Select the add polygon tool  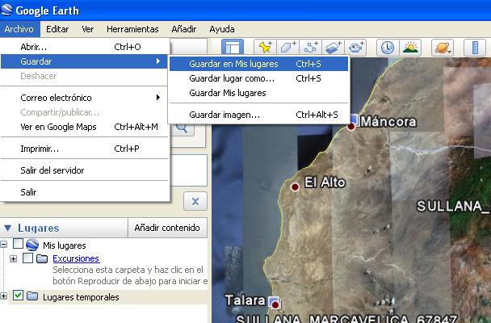coord(287,48)
